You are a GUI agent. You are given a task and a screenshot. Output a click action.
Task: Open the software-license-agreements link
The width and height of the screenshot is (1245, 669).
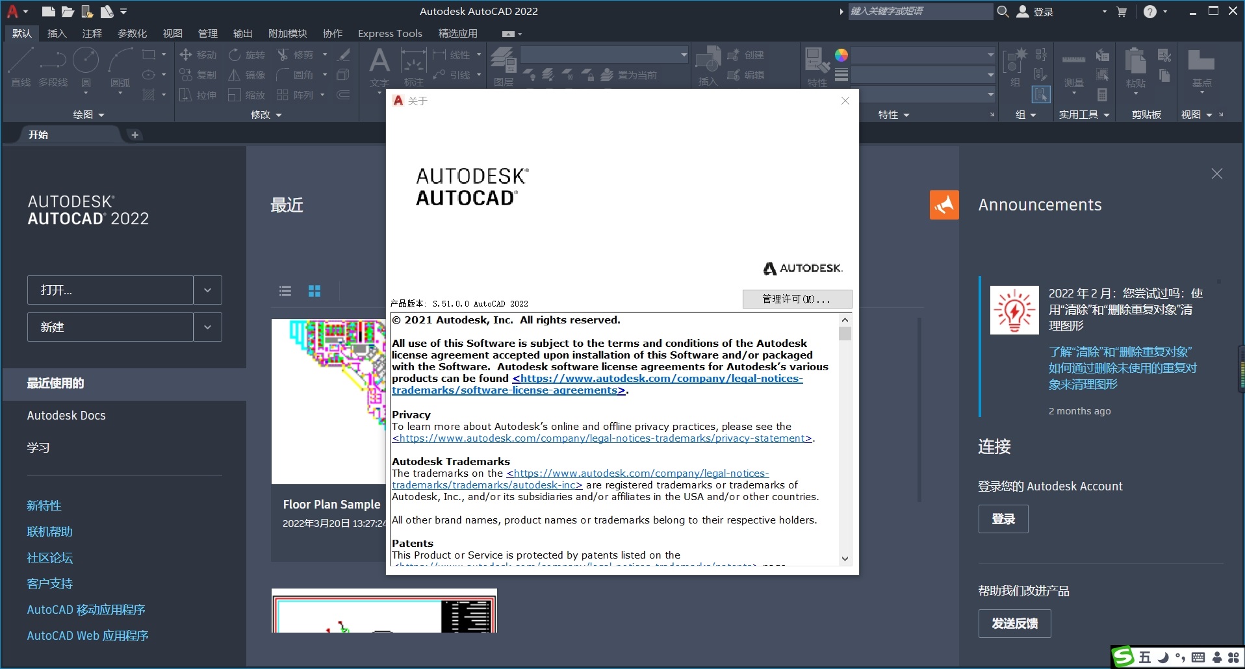tap(597, 385)
